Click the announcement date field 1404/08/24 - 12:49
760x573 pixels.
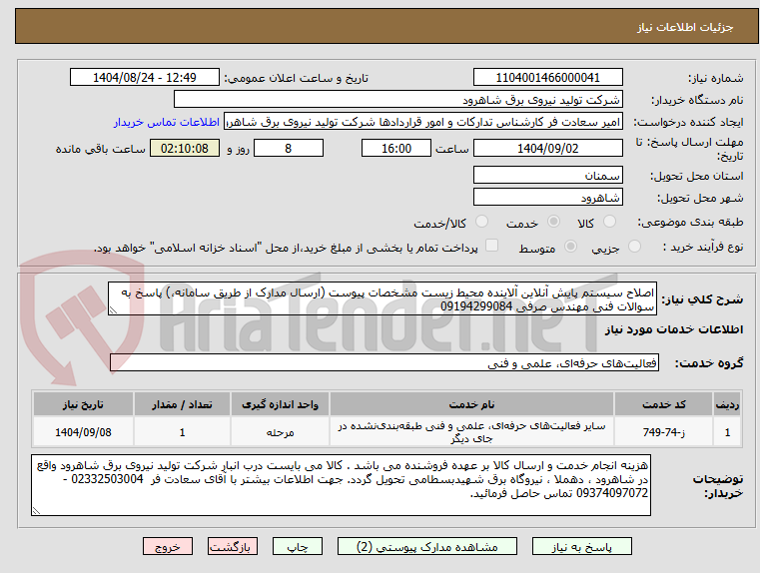145,78
